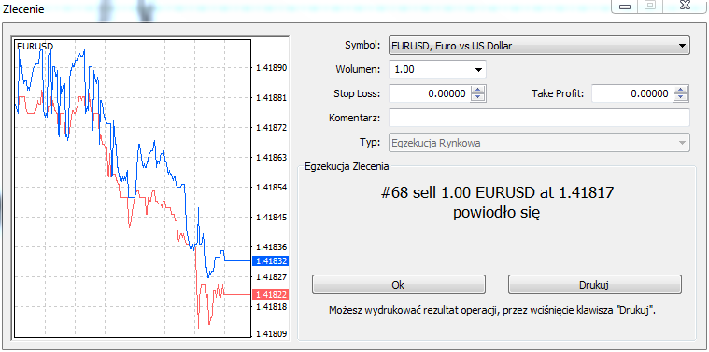Open the Typ dropdown Egzekucja Rynkowa
Screen dimensions: 709x352
(539, 143)
